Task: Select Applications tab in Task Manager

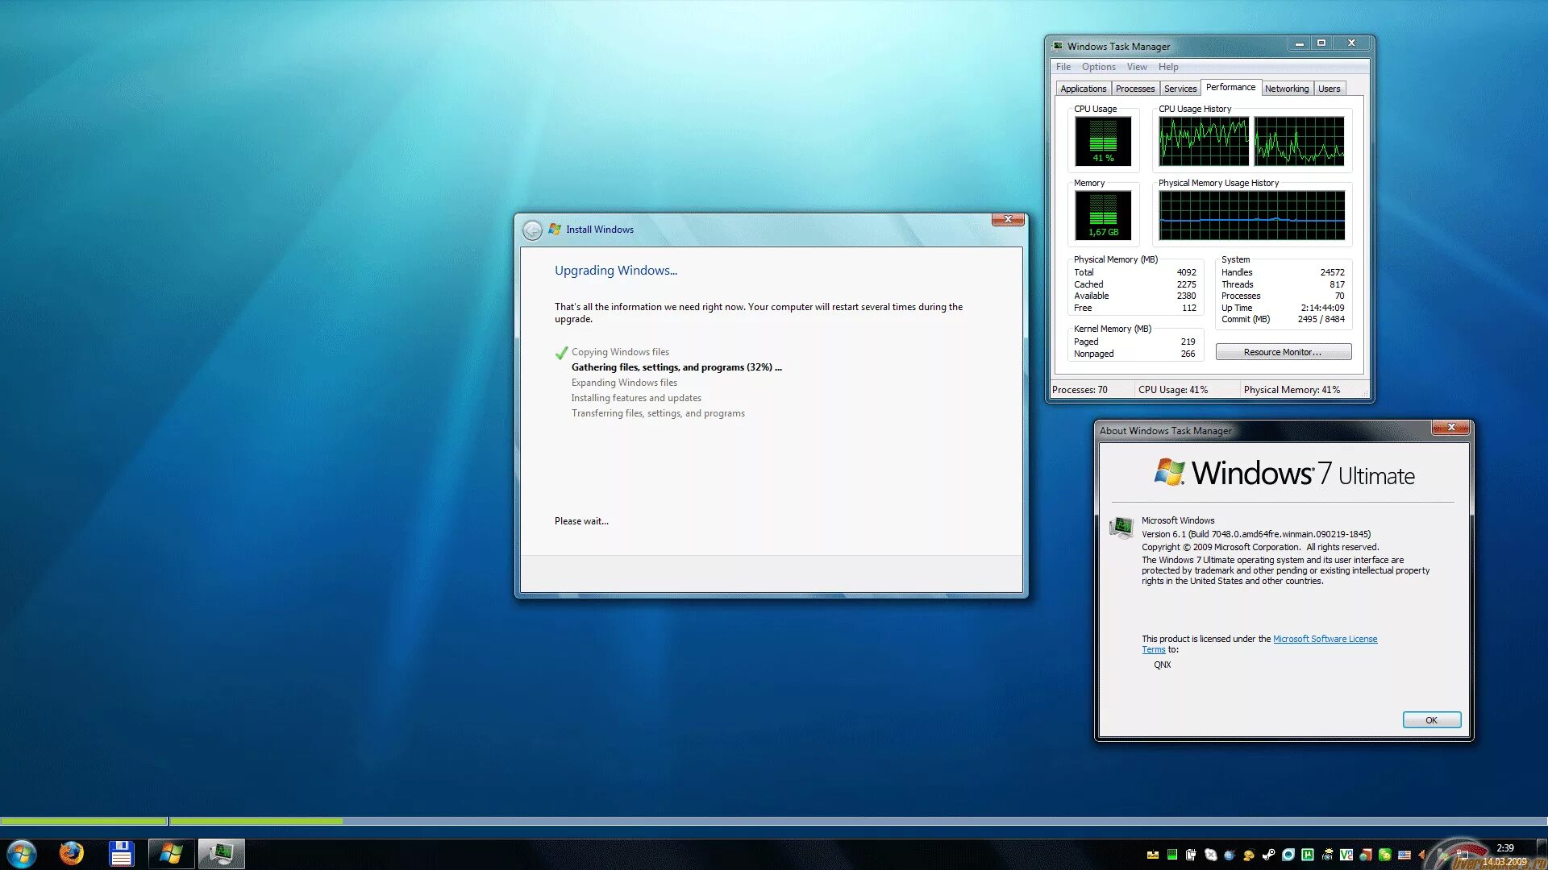Action: (x=1082, y=88)
